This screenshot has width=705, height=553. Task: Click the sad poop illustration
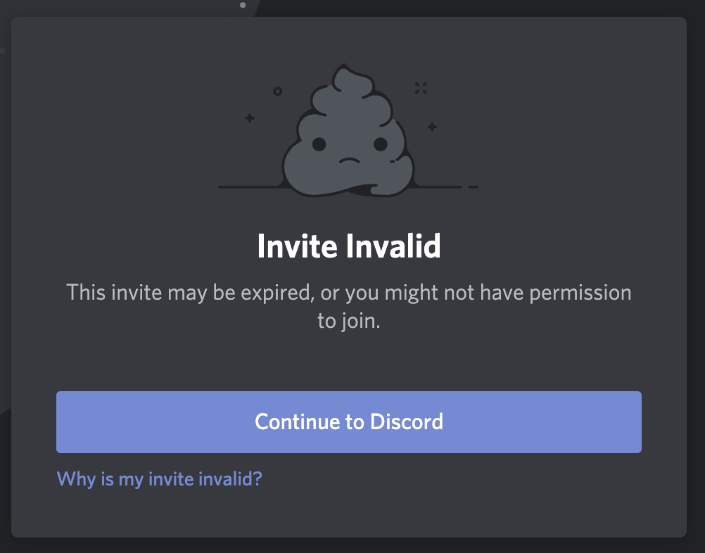[x=348, y=130]
